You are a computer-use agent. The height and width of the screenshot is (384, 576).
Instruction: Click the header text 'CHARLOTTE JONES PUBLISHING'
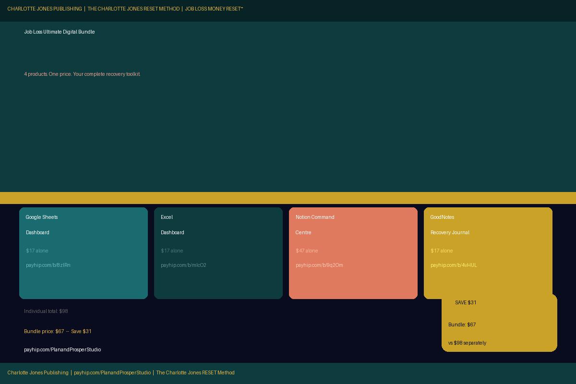tap(45, 9)
